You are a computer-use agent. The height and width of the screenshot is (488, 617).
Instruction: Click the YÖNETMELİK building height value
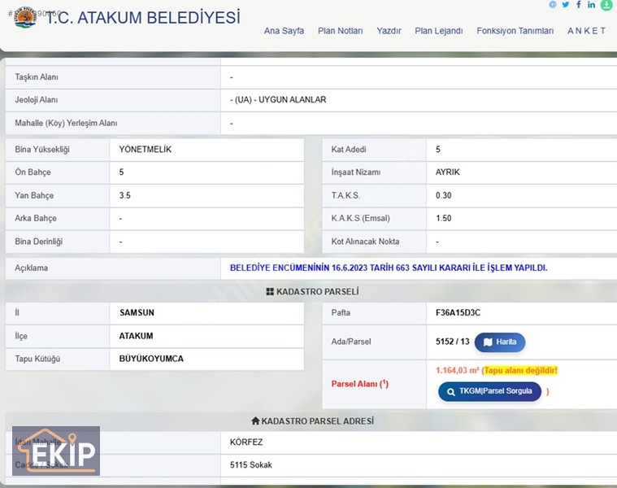pos(146,150)
